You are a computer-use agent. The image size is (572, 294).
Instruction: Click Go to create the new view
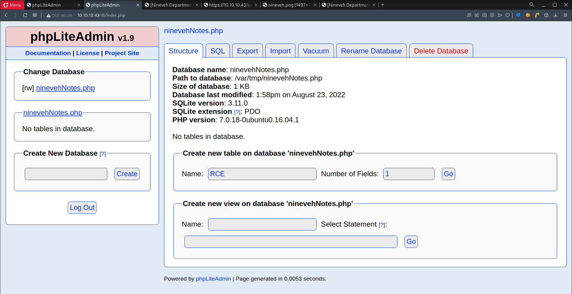pos(411,242)
